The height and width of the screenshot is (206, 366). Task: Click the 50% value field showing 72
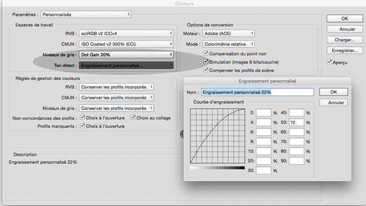pyautogui.click(x=296, y=122)
